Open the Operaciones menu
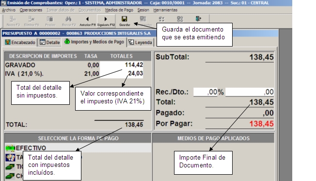Viewport: 316px width, 181px height. (31, 10)
